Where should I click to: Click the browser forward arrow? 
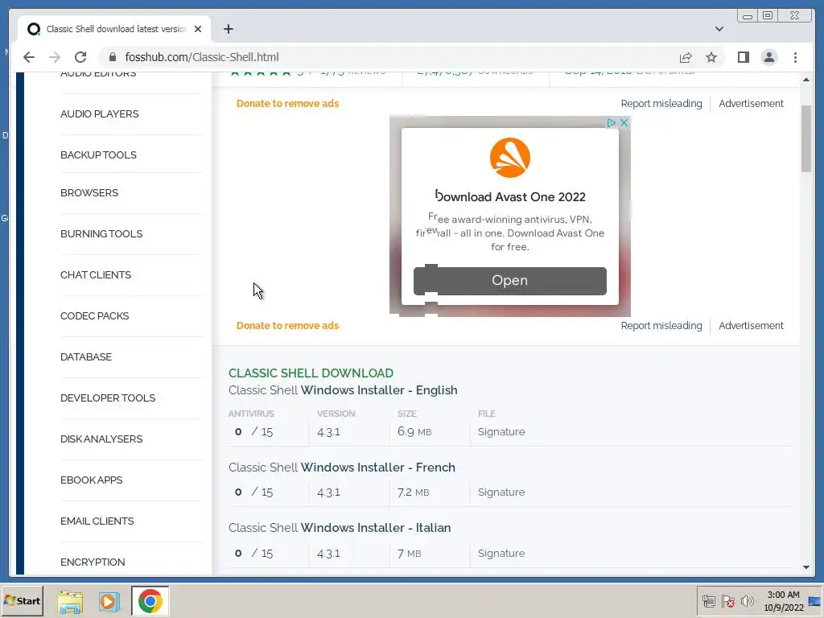click(x=55, y=57)
